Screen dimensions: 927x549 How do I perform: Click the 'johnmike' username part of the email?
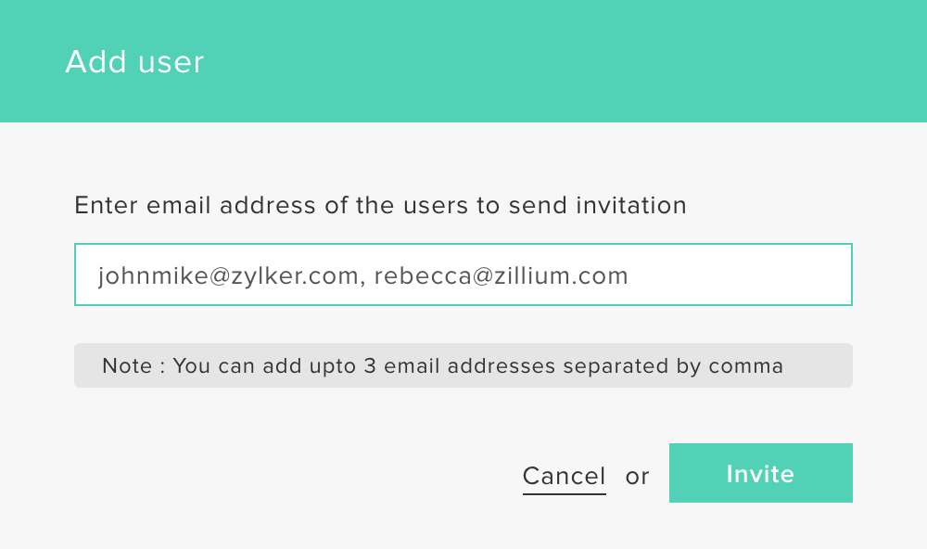(153, 275)
